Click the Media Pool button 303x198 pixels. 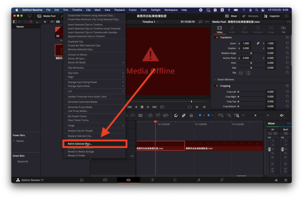pos(47,16)
